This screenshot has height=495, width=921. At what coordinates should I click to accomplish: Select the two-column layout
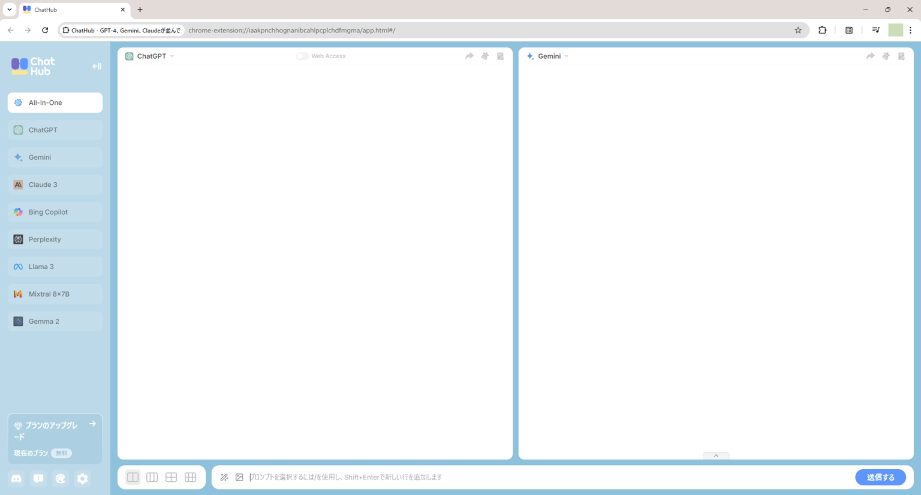click(x=133, y=477)
